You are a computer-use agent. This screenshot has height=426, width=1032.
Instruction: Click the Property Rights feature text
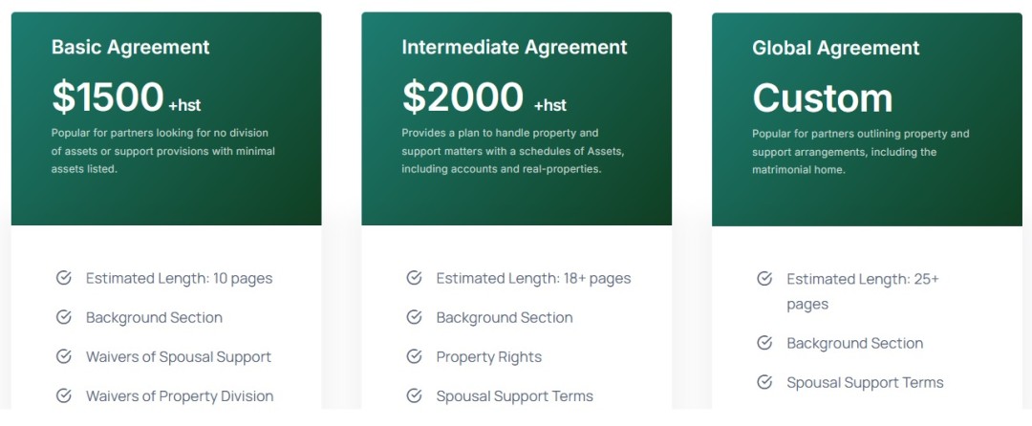tap(489, 357)
